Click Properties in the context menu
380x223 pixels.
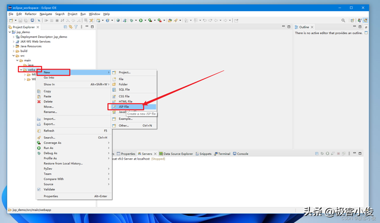coord(74,196)
